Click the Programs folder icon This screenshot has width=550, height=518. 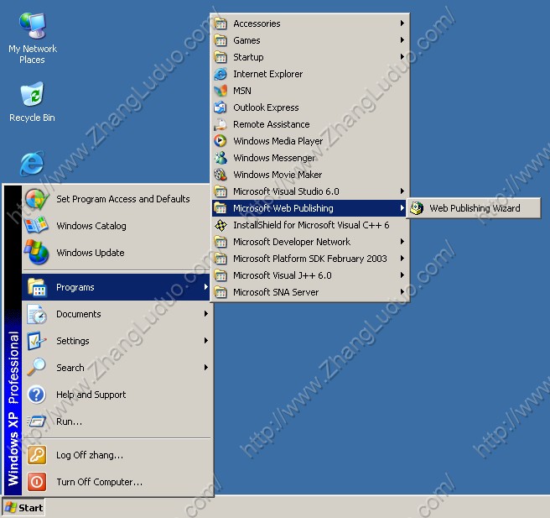[x=37, y=287]
